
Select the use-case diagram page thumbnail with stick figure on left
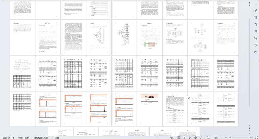(x=99, y=38)
